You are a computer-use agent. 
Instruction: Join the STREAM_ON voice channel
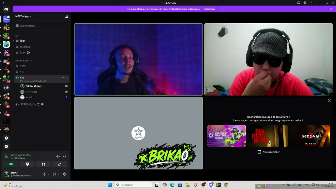click(x=42, y=104)
